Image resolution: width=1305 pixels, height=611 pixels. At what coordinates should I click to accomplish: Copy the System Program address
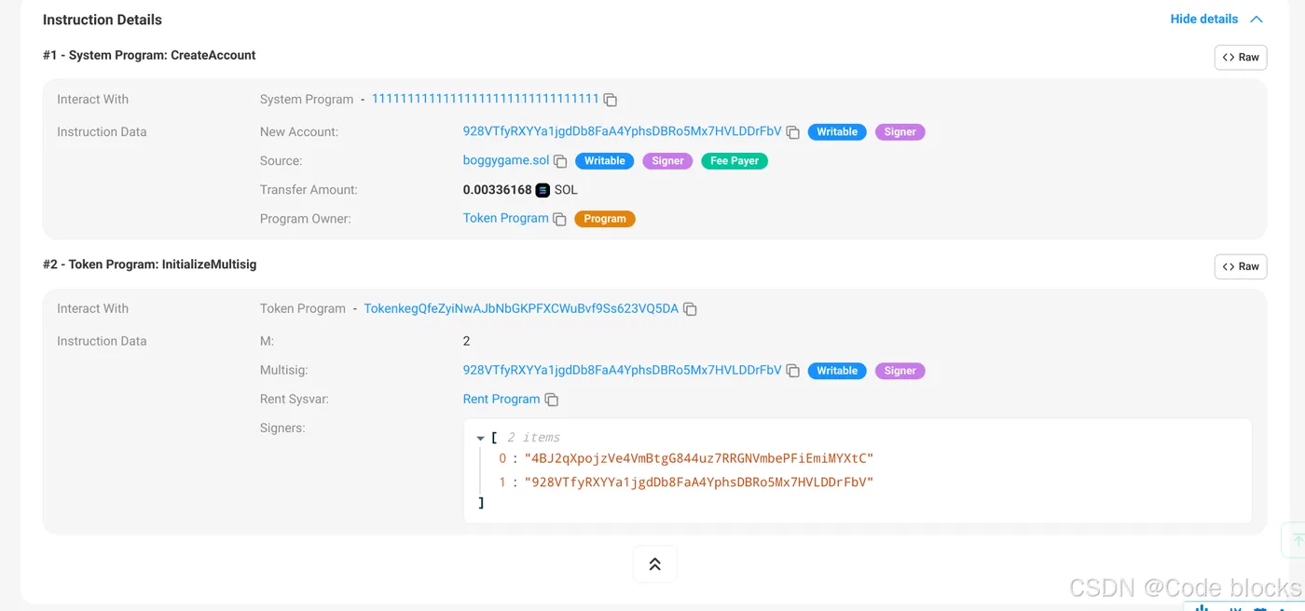click(611, 100)
